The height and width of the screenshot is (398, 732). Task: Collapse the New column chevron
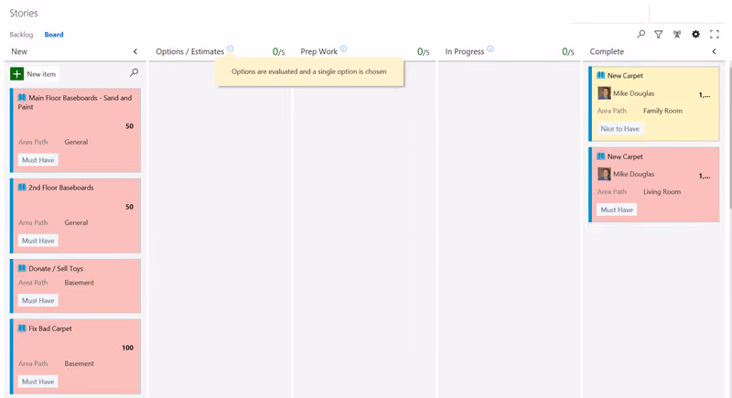(135, 51)
